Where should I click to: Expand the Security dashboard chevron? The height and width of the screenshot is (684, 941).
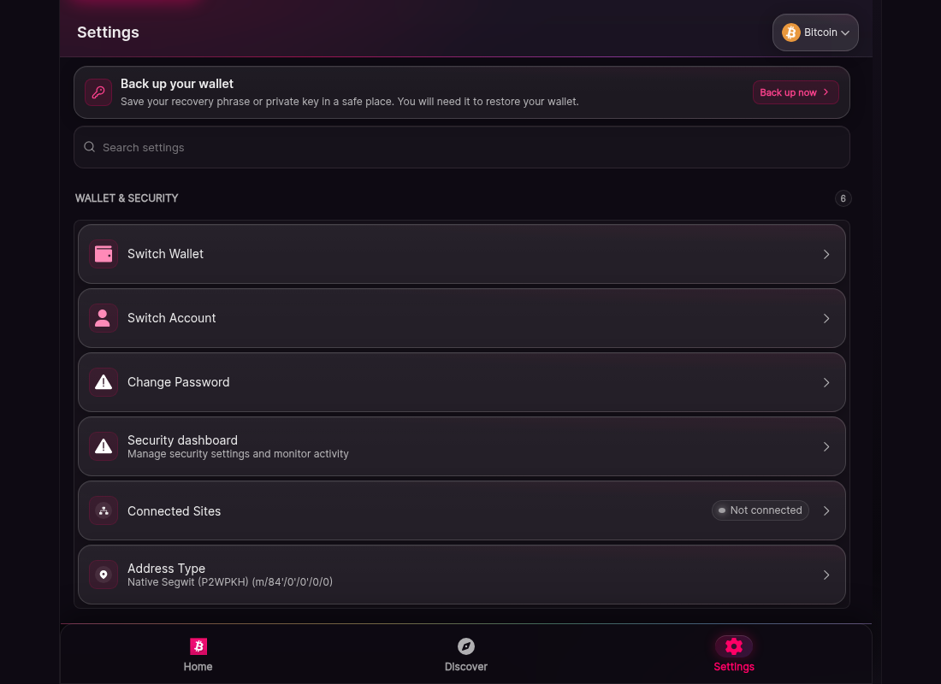826,447
